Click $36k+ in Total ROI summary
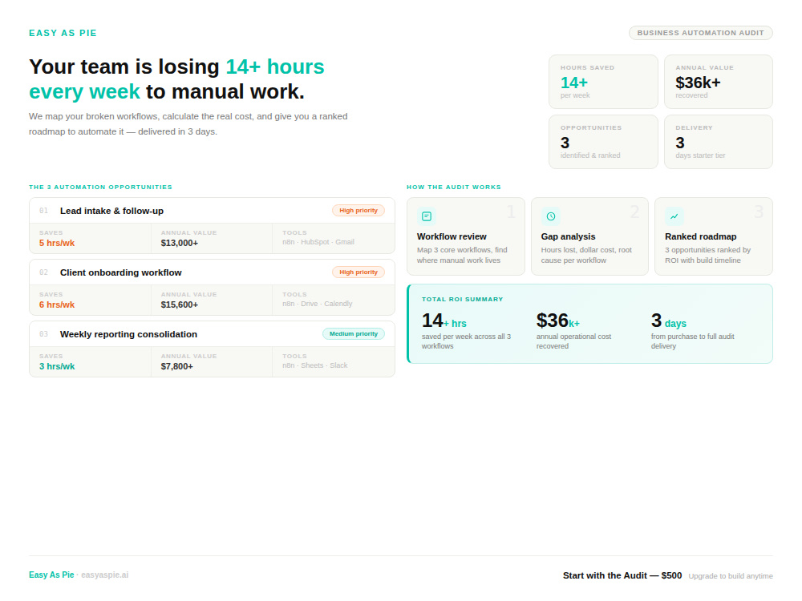 tap(557, 321)
